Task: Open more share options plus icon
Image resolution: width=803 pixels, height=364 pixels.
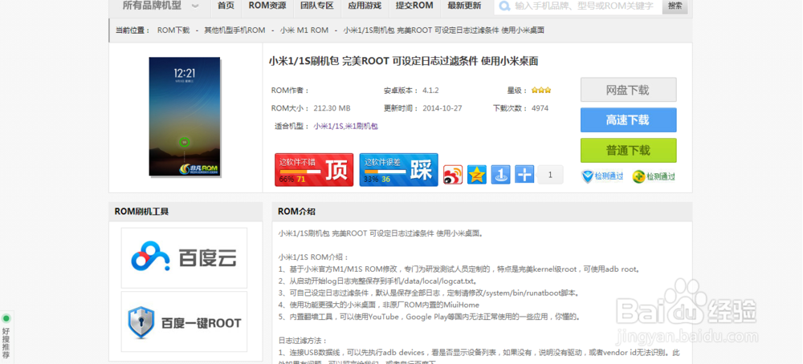Action: pyautogui.click(x=524, y=175)
